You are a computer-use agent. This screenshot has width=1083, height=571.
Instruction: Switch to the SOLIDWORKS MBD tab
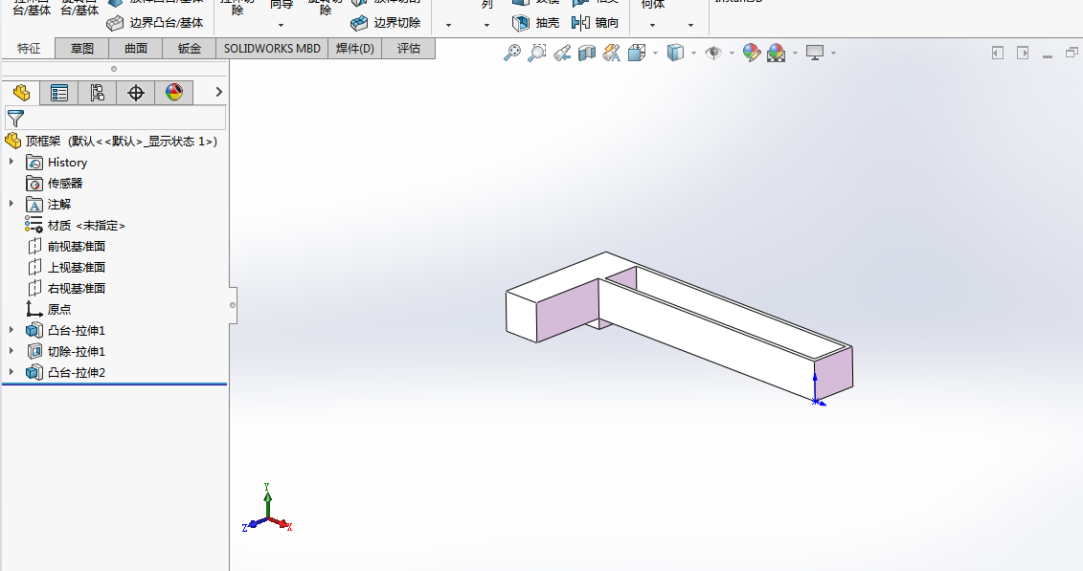[272, 48]
